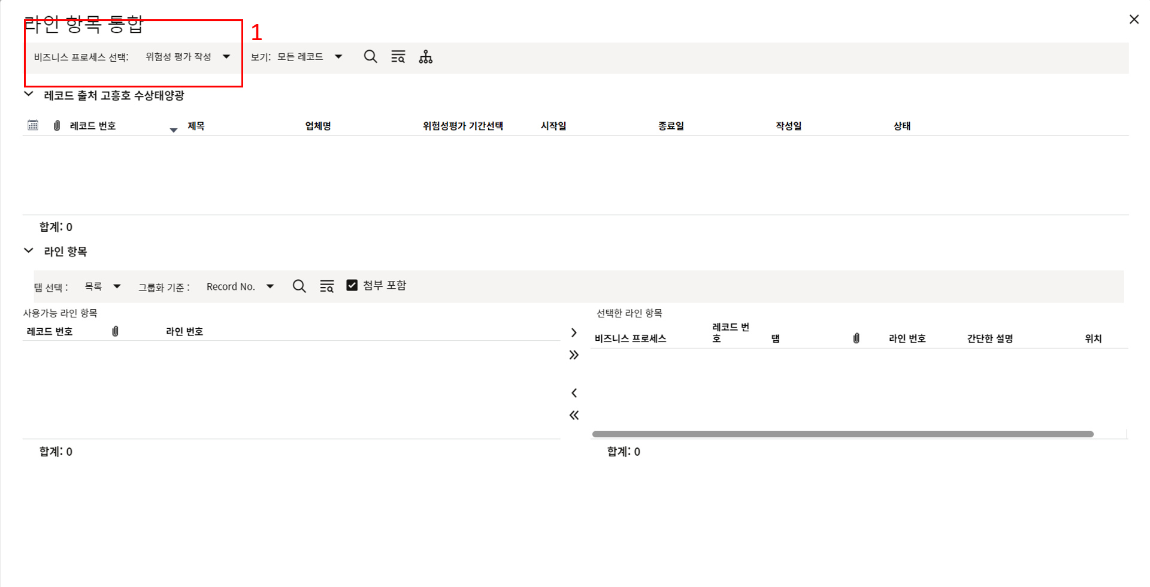
Task: Click find-on-page icon beside 첨부 포함
Action: point(326,286)
